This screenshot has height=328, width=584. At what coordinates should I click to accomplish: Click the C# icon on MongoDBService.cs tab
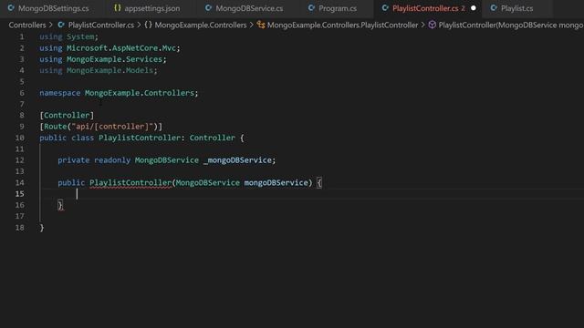tap(209, 8)
